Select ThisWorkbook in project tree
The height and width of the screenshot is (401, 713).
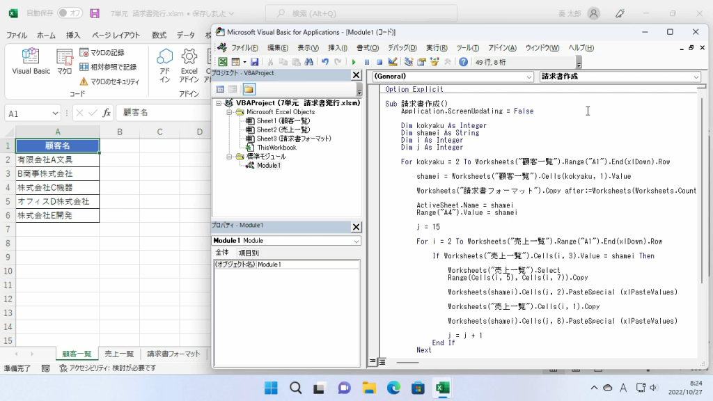tap(276, 148)
